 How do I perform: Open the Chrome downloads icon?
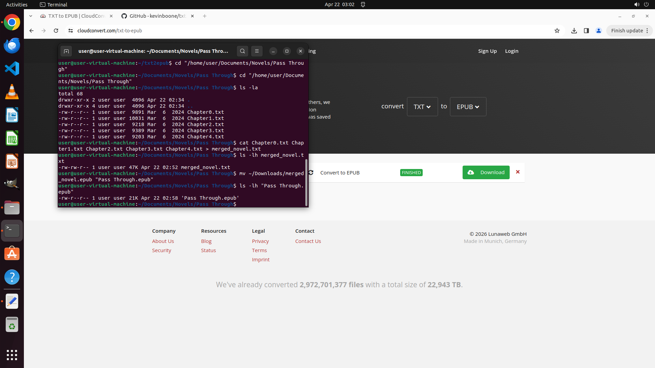tap(574, 31)
